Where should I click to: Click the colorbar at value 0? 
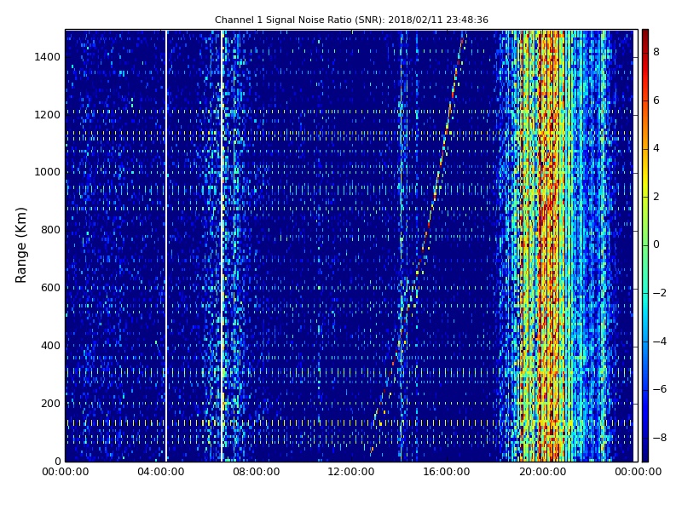pos(645,245)
